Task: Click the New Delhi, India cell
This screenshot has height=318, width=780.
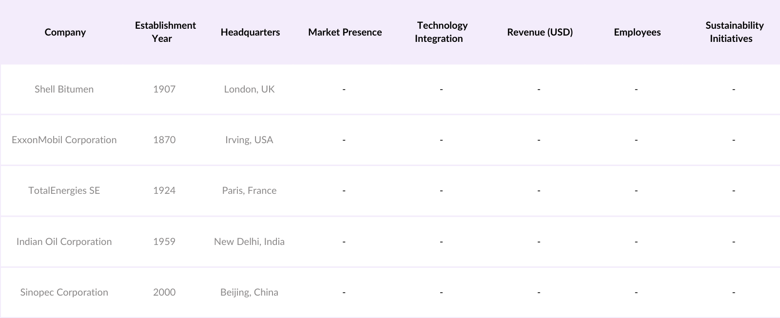Action: (x=249, y=242)
